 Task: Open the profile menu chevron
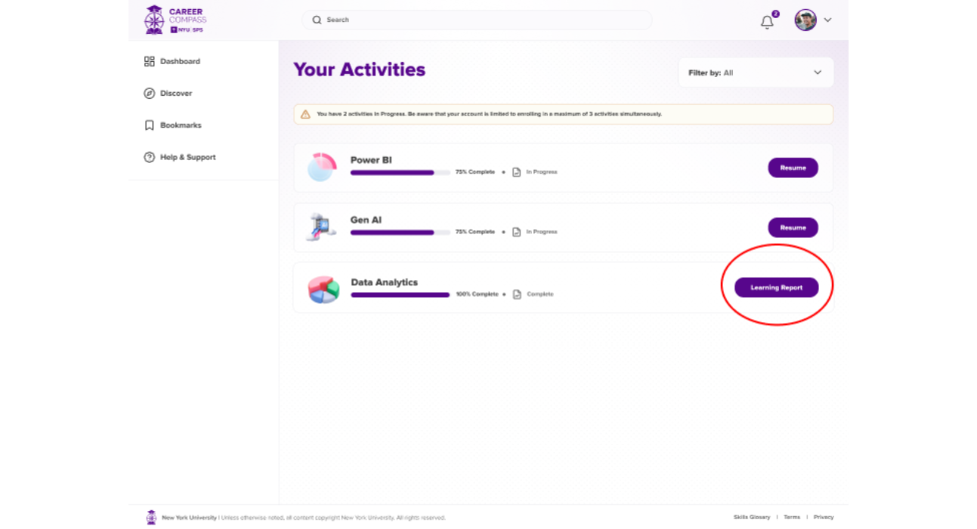pyautogui.click(x=827, y=20)
